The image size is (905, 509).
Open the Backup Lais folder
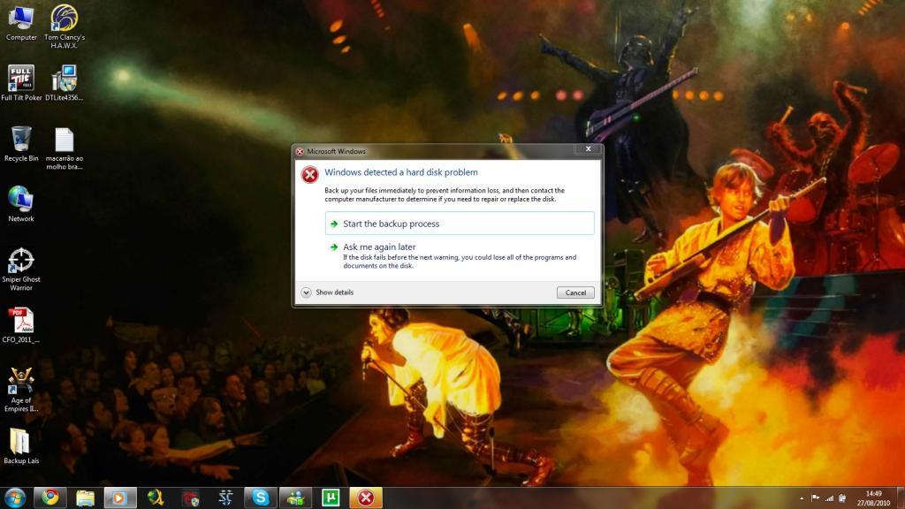[21, 446]
